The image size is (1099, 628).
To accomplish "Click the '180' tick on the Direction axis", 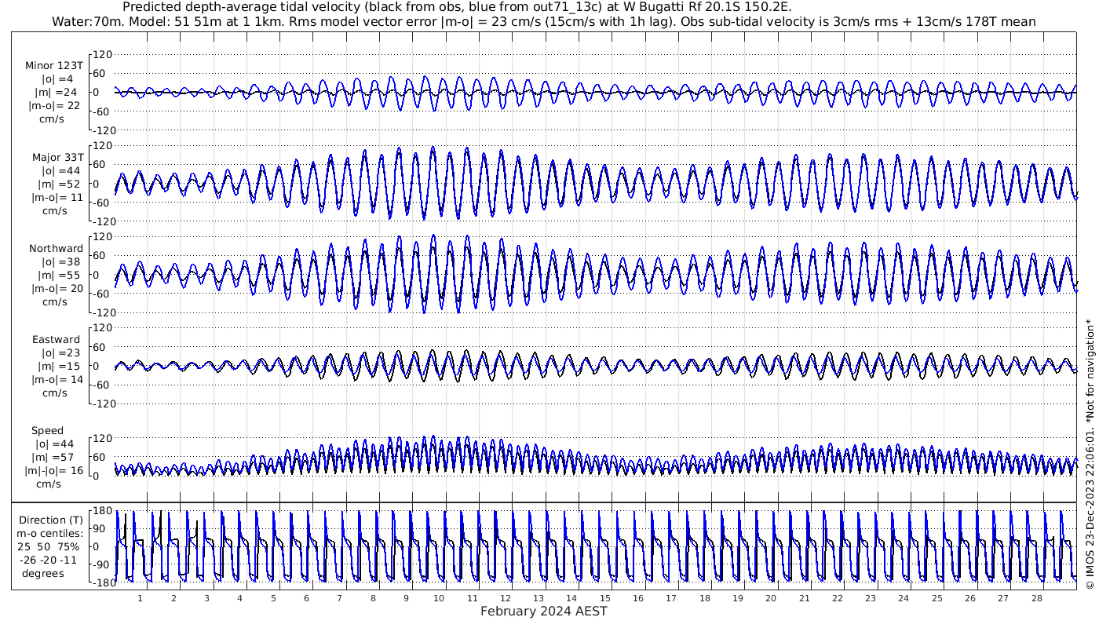I will pyautogui.click(x=101, y=512).
